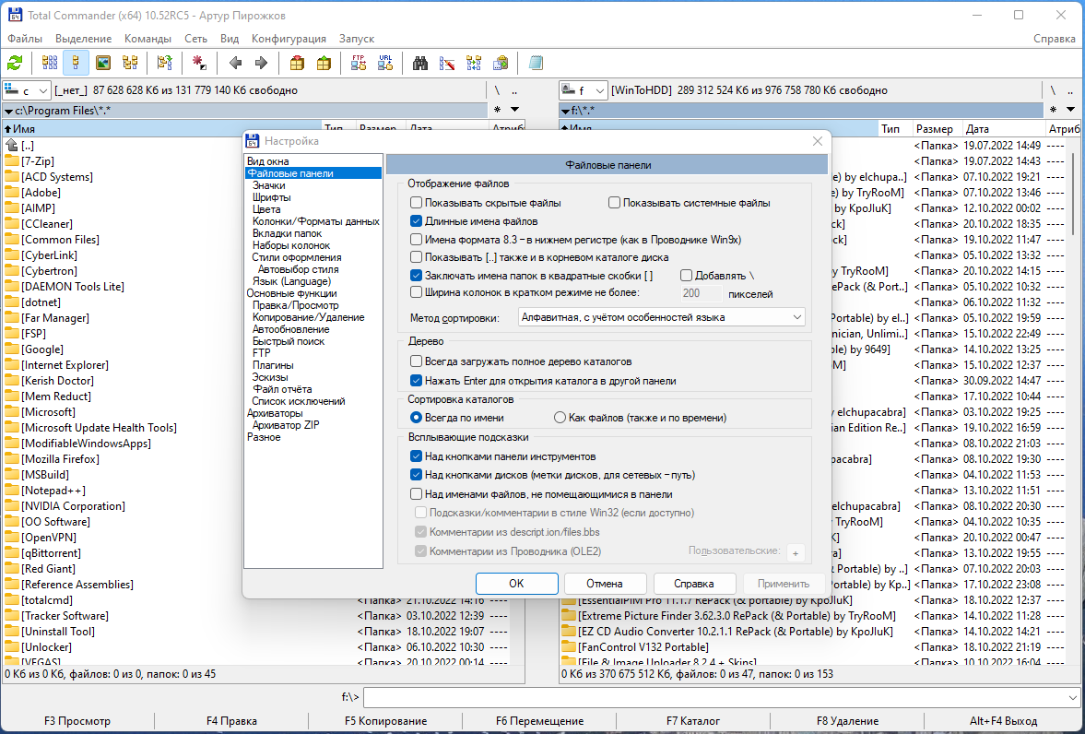The height and width of the screenshot is (734, 1085).
Task: Toggle 'Заключать имена папок в квадратные скобки'
Action: click(416, 276)
